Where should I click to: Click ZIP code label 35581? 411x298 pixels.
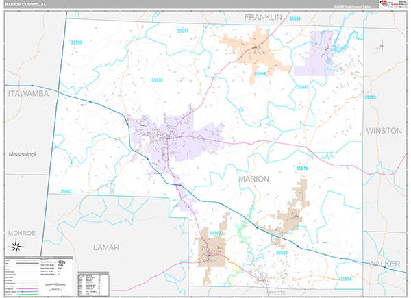point(295,18)
